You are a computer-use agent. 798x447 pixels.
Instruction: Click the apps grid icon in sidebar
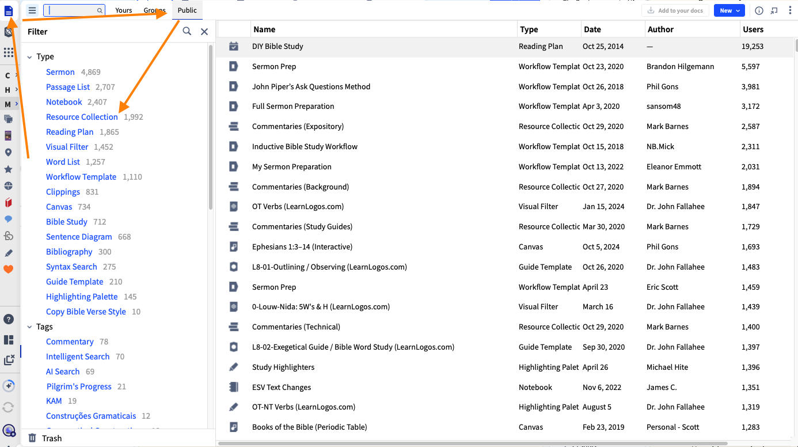(9, 52)
